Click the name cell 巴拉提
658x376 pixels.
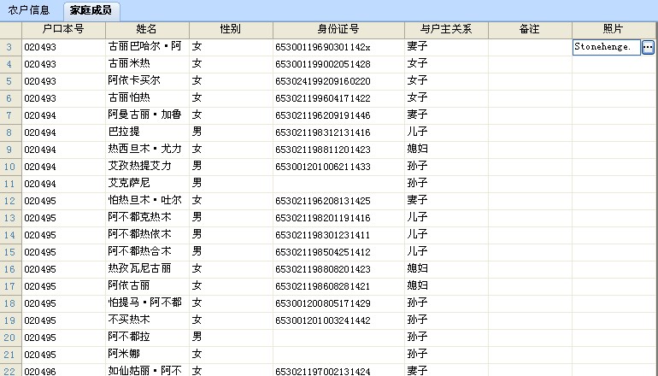[x=147, y=132]
